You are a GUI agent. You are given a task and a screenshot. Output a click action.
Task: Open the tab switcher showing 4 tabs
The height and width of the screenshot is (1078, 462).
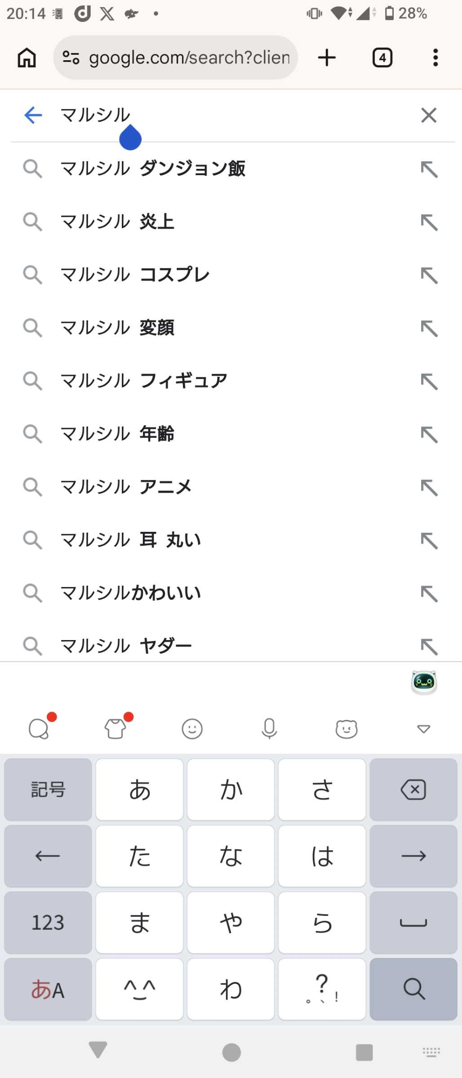tap(382, 58)
